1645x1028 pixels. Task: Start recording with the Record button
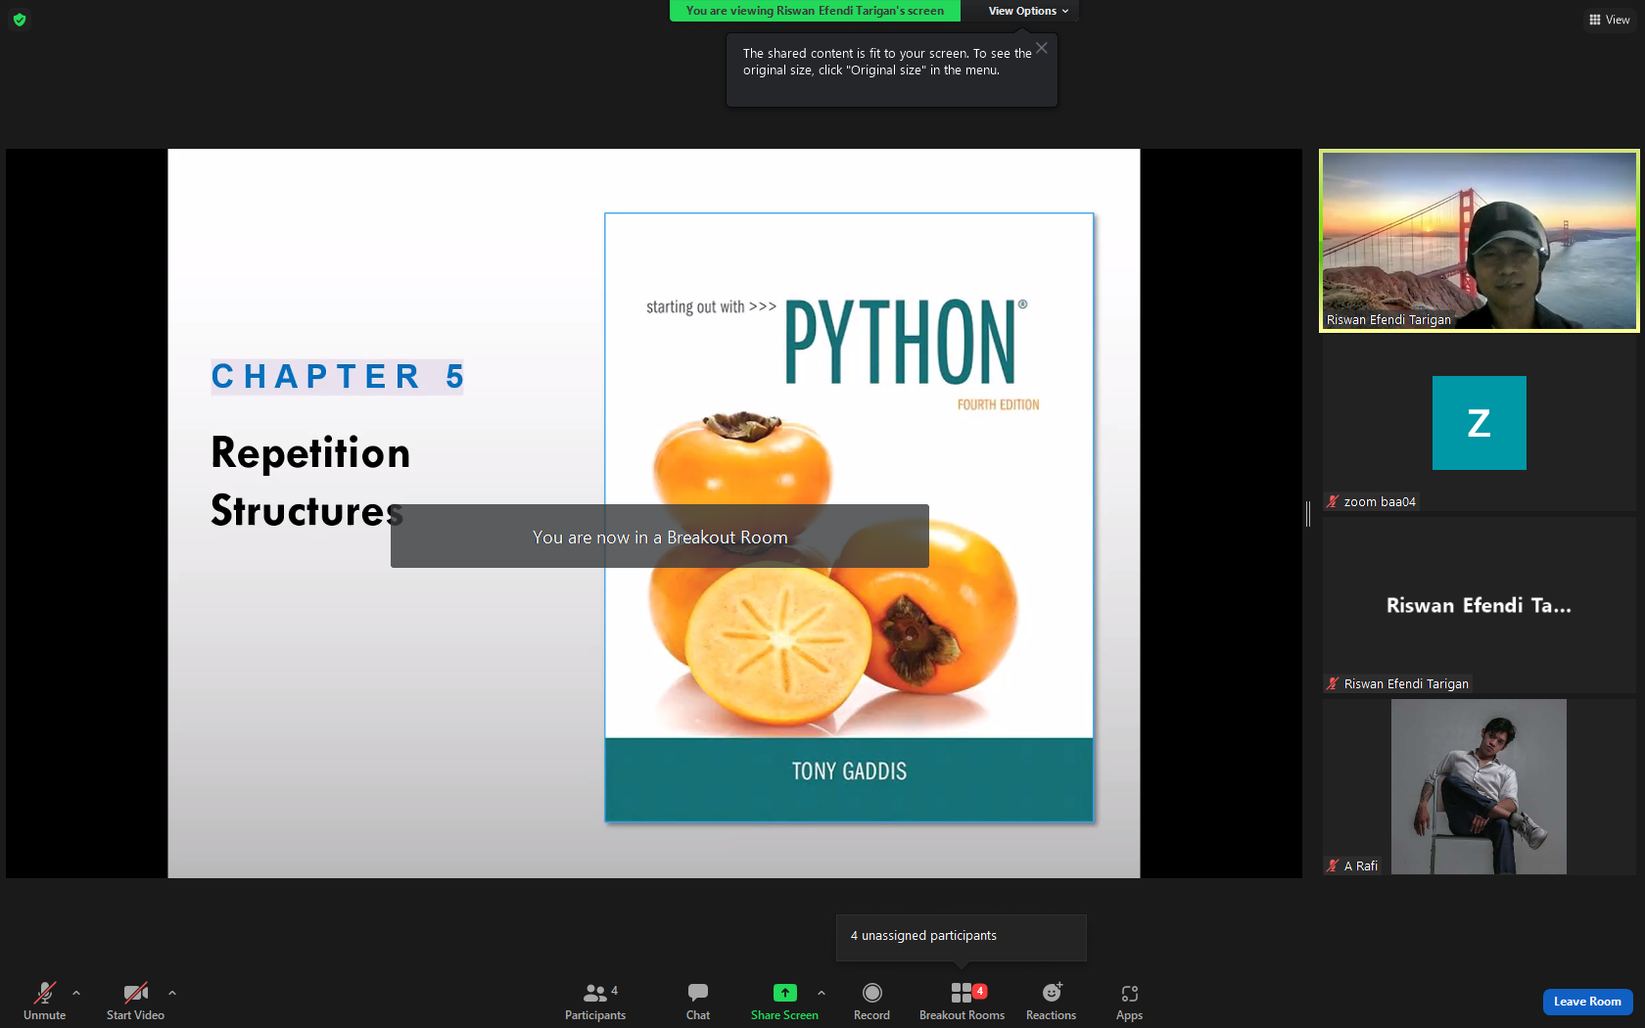pos(871,1001)
